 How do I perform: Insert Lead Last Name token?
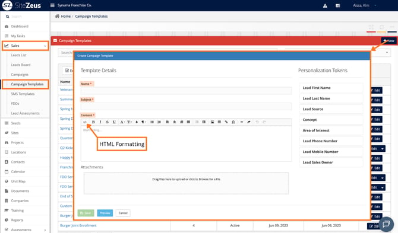point(331,98)
